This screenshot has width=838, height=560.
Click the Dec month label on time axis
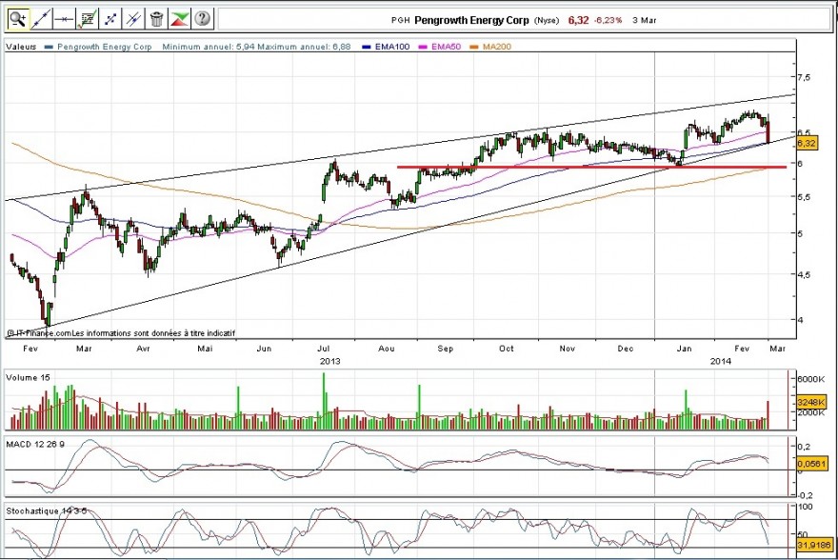[x=626, y=349]
